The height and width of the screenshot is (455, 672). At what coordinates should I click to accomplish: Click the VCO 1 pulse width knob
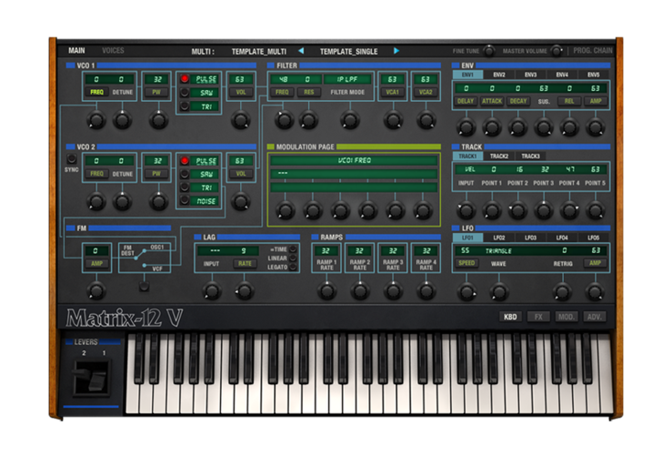click(158, 120)
